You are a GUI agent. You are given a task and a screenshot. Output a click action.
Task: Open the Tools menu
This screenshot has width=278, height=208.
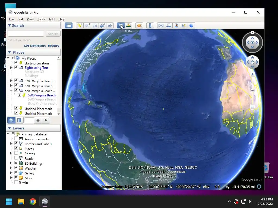pyautogui.click(x=41, y=19)
